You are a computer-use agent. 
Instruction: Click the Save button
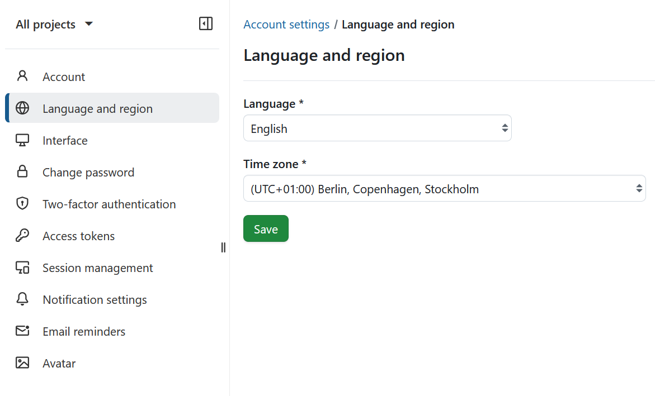pyautogui.click(x=266, y=228)
